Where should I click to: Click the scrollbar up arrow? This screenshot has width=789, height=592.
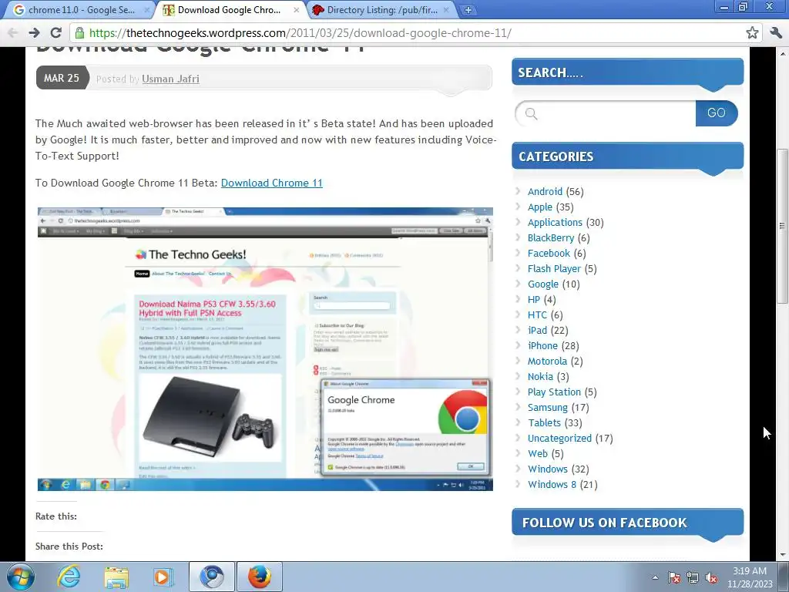click(x=783, y=53)
